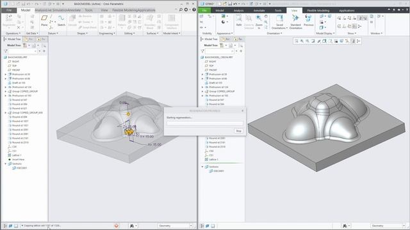Click the red status icon in left status bar

coord(117,226)
